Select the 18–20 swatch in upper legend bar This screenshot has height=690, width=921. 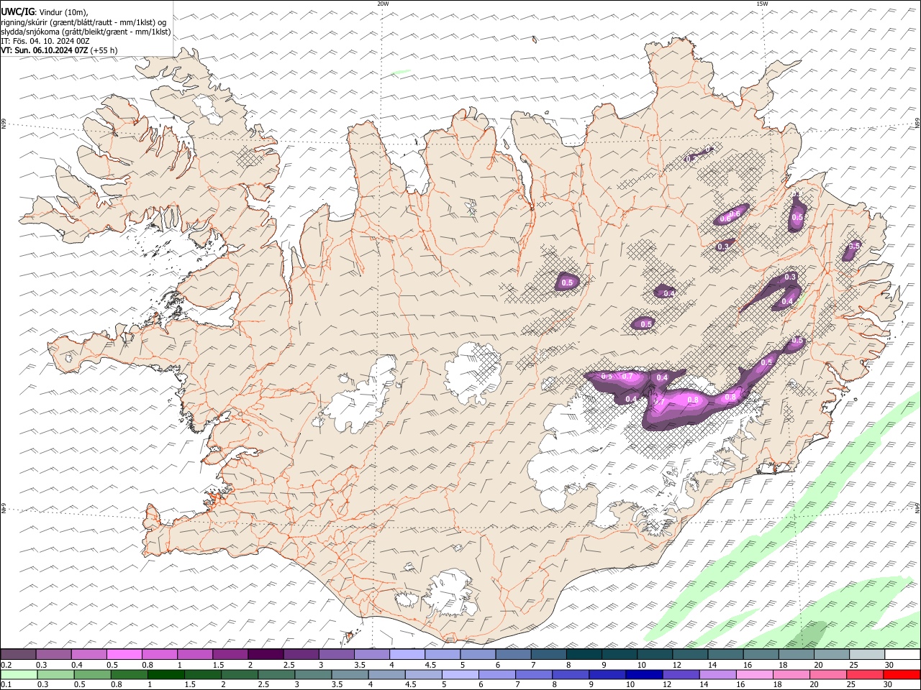click(x=795, y=655)
